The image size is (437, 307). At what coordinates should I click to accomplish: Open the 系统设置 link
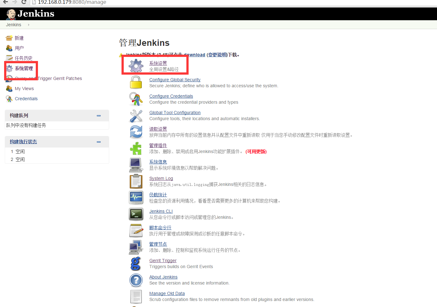coord(158,64)
